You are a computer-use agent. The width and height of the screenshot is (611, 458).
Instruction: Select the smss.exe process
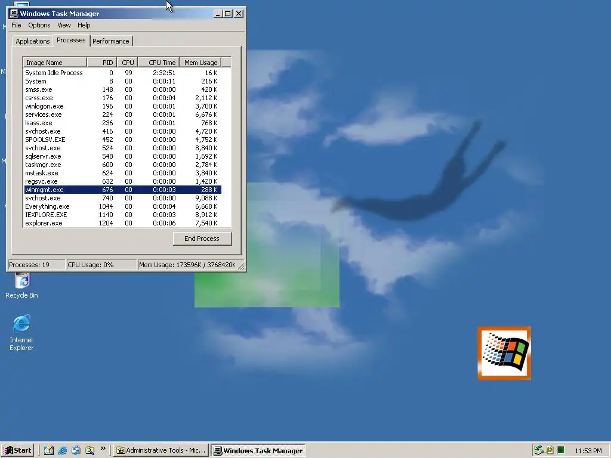click(x=122, y=89)
